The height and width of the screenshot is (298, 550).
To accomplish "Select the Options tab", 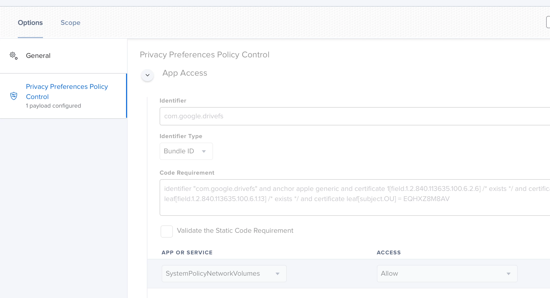I will pyautogui.click(x=30, y=23).
